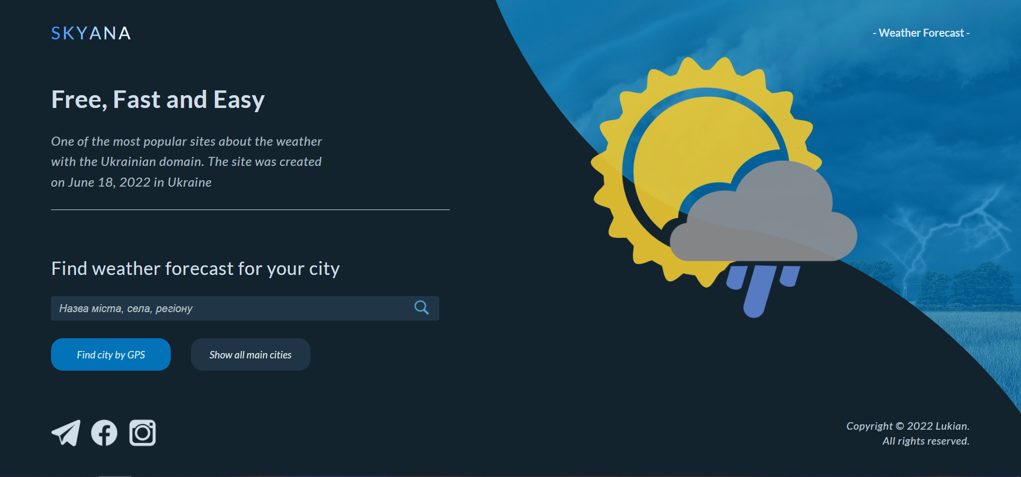Open the Instagram social link icon
The height and width of the screenshot is (477, 1021).
tap(143, 433)
